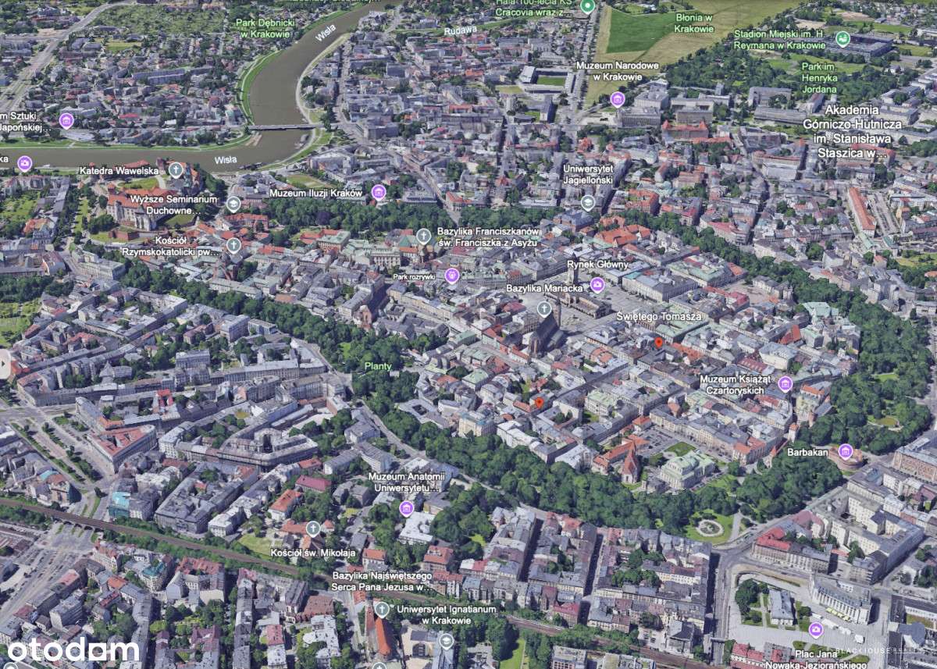The height and width of the screenshot is (669, 937).
Task: Open the Plac Jana Nowaka-Jeziorańskiego pin
Action: 816,629
